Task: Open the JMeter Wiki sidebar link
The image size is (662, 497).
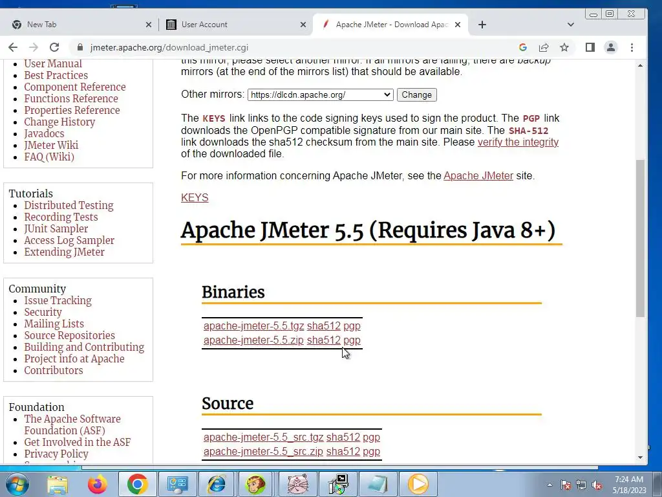Action: (51, 145)
